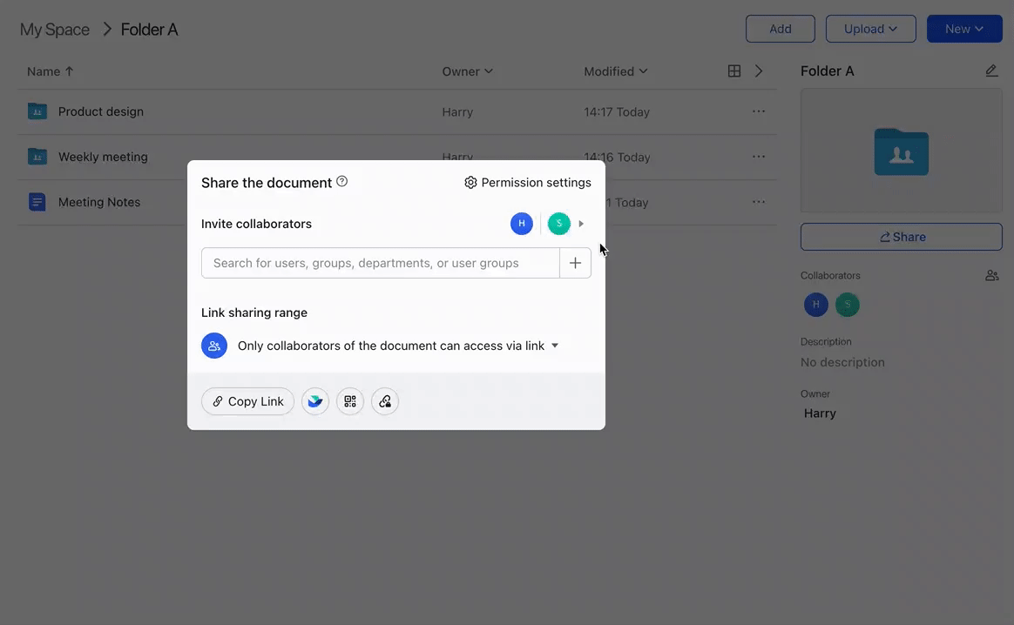Viewport: 1014px width, 625px height.
Task: Open the Product design folder
Action: point(101,111)
